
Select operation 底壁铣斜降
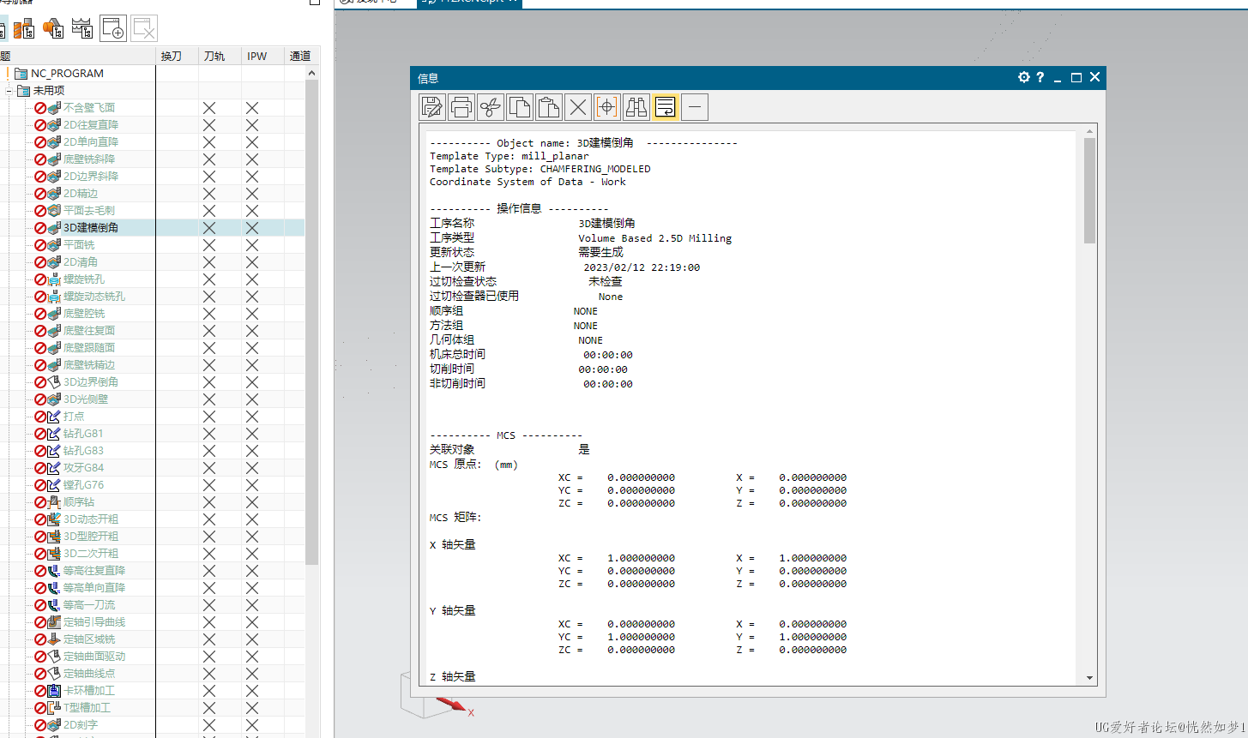[x=89, y=159]
